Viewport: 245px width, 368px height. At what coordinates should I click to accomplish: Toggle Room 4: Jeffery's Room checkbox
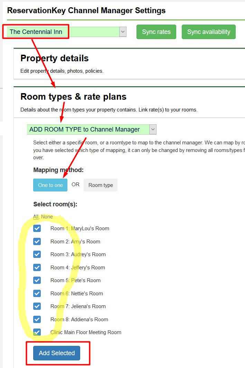pos(37,268)
